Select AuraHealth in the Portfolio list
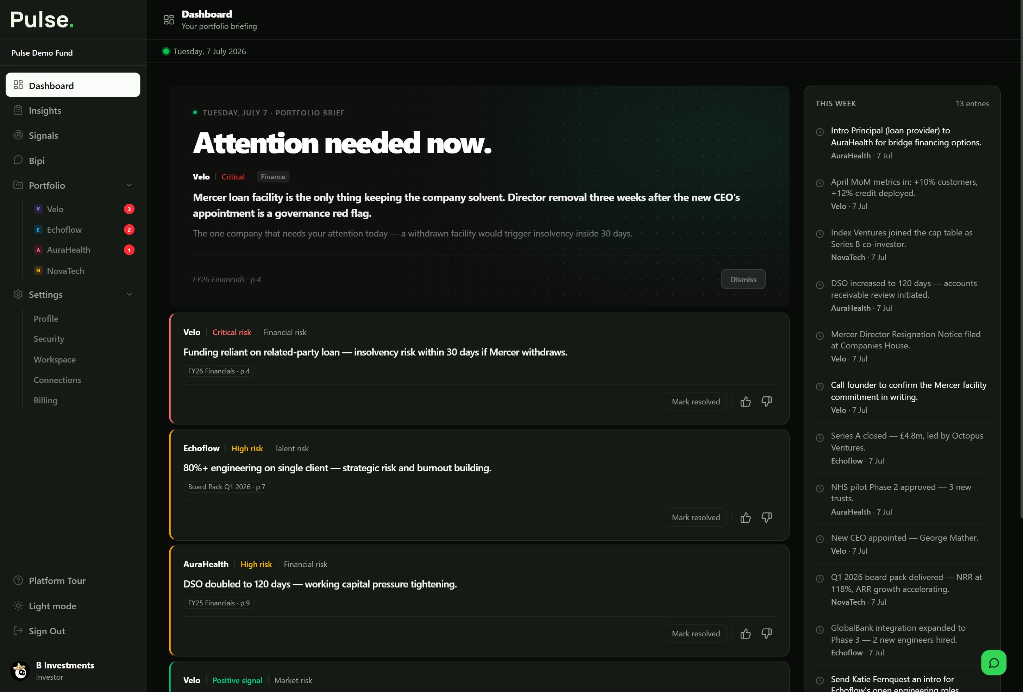Screen dimensions: 1023x692 [84, 250]
